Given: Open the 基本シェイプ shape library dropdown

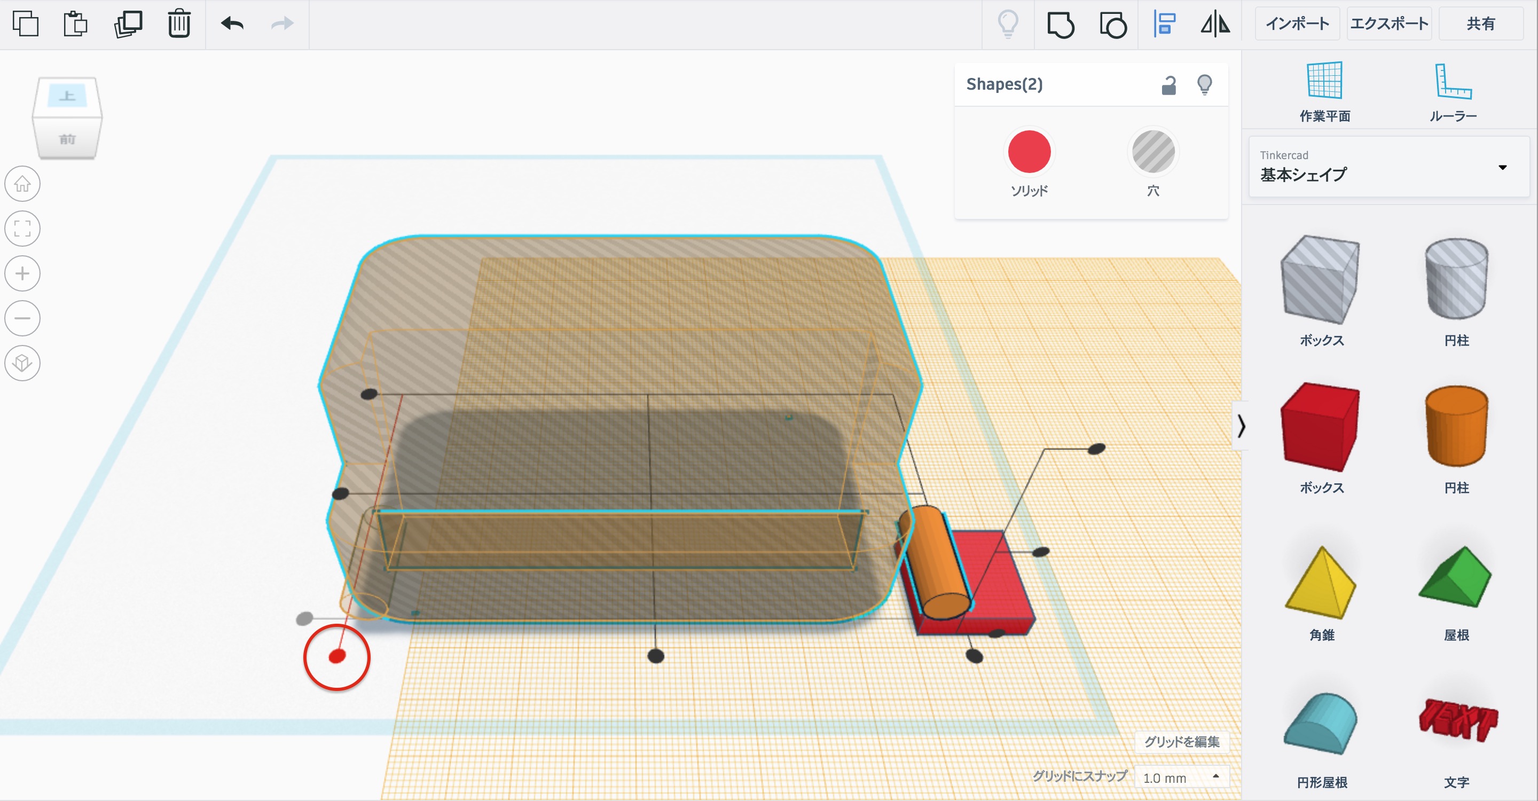Looking at the screenshot, I should pos(1388,167).
